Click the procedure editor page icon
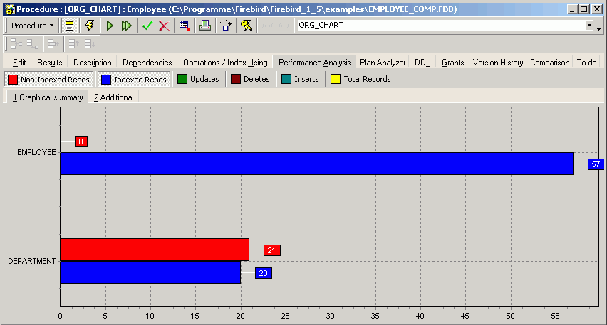 (x=70, y=26)
